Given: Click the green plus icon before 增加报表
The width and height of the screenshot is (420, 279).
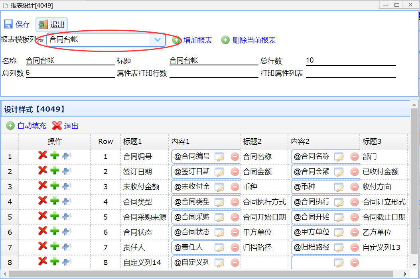Looking at the screenshot, I should [176, 40].
